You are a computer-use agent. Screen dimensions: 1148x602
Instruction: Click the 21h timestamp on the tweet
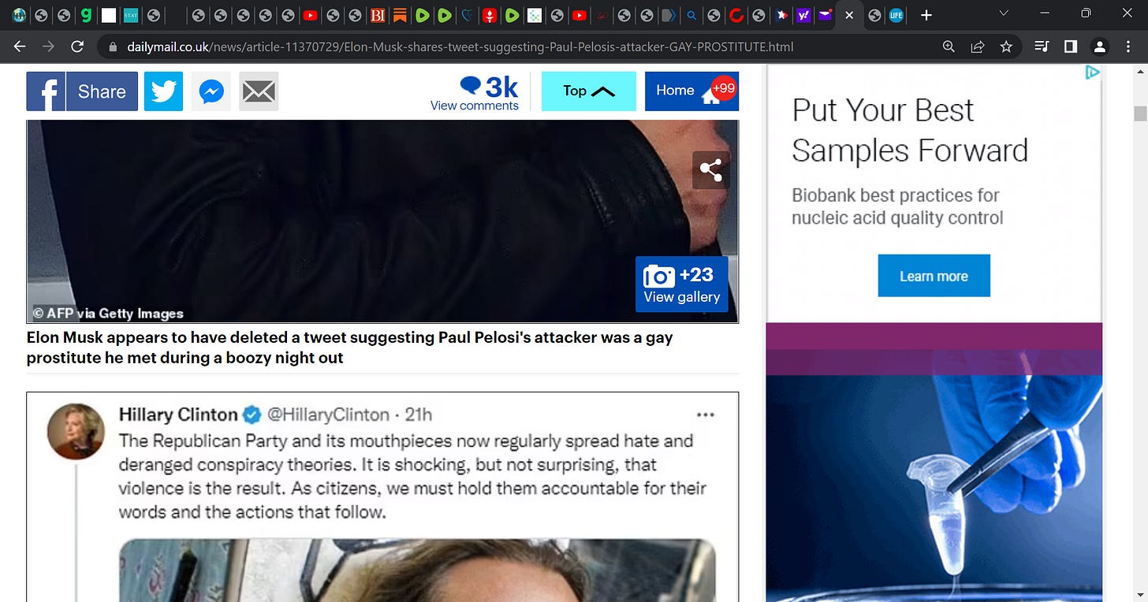419,414
